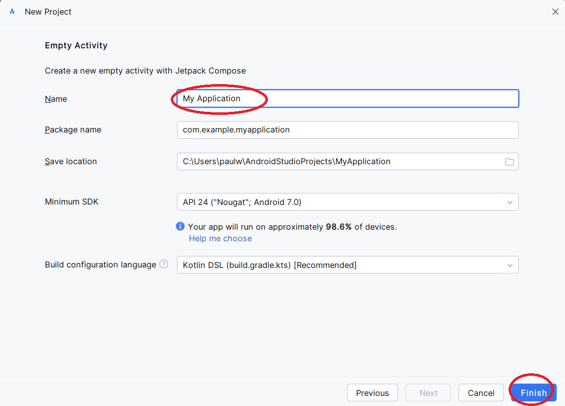The image size is (565, 406).
Task: Click the Name label text
Action: click(56, 99)
